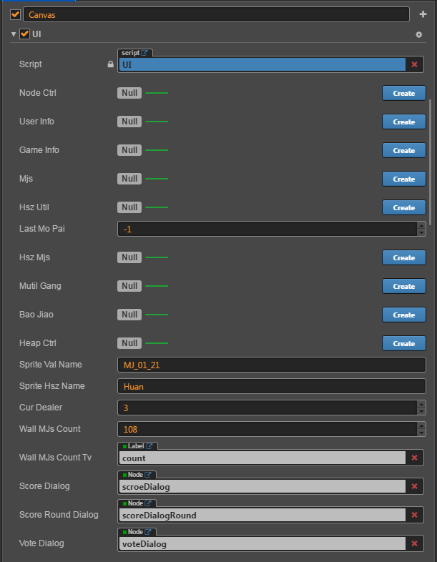
Task: Click Create for Heap Ctrl property
Action: [x=404, y=343]
